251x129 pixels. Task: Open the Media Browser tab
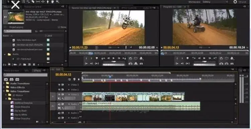coord(11,71)
